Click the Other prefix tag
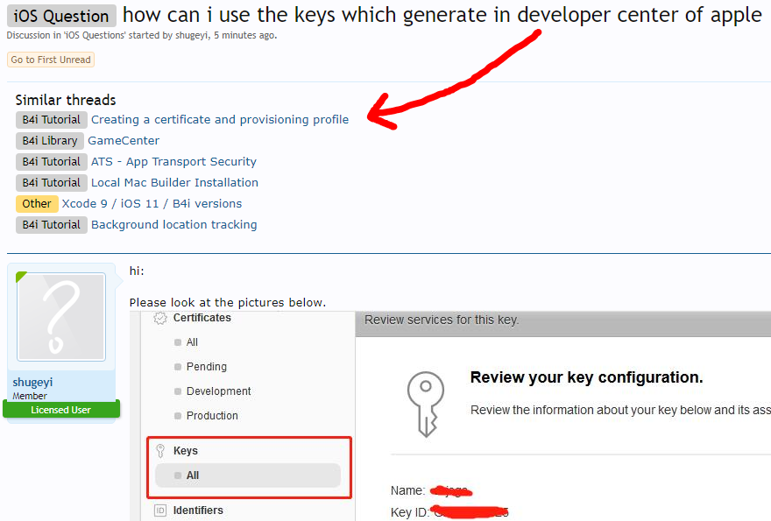Viewport: 771px width, 521px height. point(37,203)
